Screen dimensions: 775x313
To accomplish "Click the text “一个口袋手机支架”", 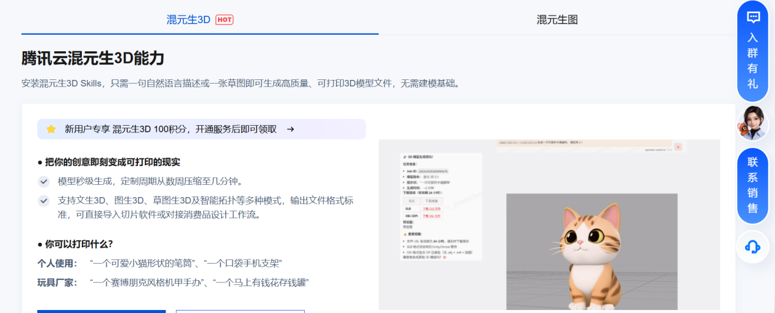I will click(242, 263).
